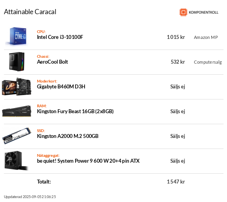Click Gigabyte B460M D3H product name
Screen dimensions: 227x202
point(61,86)
